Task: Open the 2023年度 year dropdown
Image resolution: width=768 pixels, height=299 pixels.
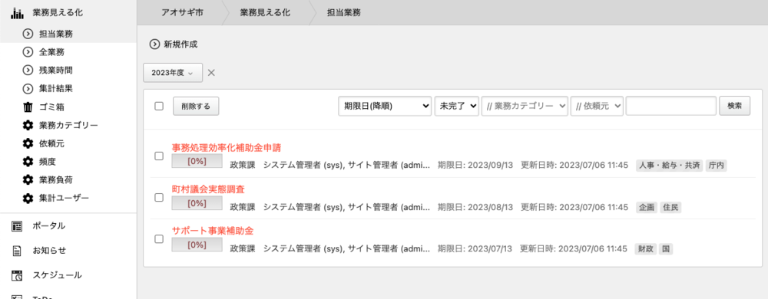Action: [172, 72]
